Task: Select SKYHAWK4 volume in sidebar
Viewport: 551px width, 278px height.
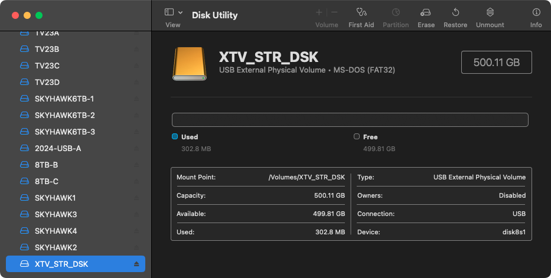Action: 76,231
